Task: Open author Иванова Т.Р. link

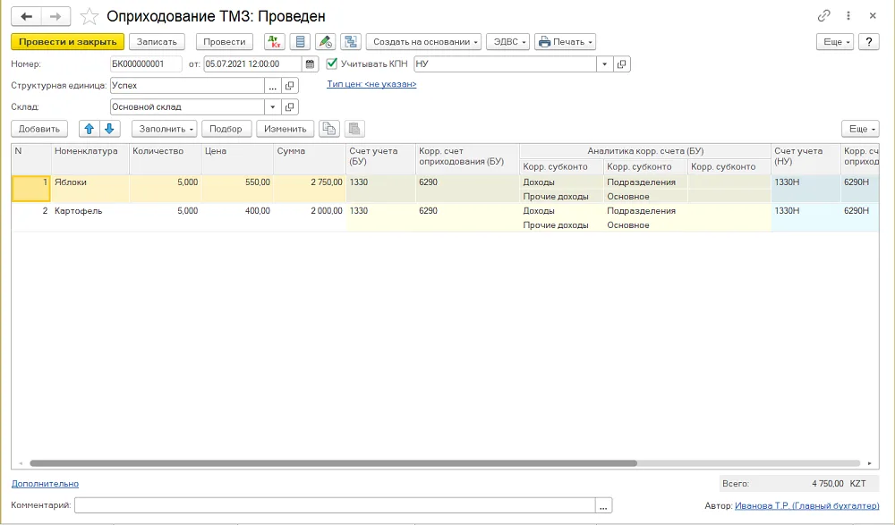Action: click(x=807, y=505)
